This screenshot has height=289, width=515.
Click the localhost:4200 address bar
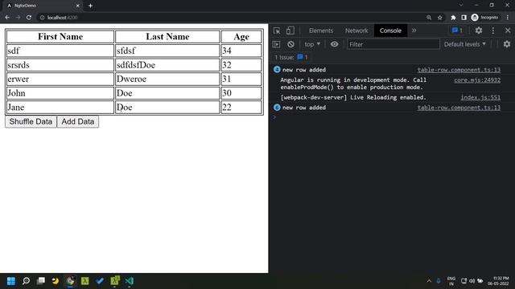[x=230, y=18]
